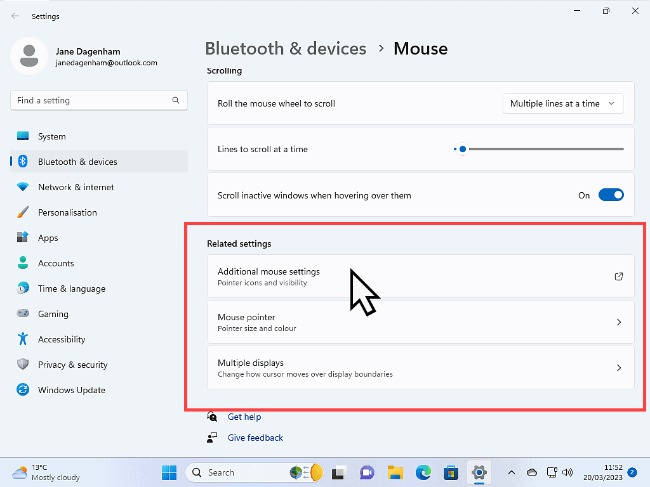Open Time & language settings page
Image resolution: width=650 pixels, height=487 pixels.
(71, 289)
